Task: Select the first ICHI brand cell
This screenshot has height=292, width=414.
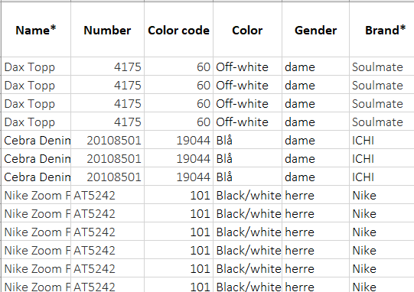Action: click(382, 140)
